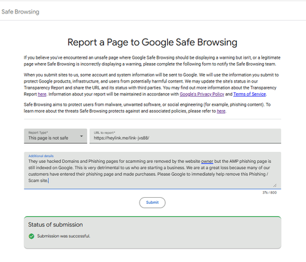Open Google's Privacy Policy link
Image resolution: width=306 pixels, height=262 pixels.
click(202, 94)
